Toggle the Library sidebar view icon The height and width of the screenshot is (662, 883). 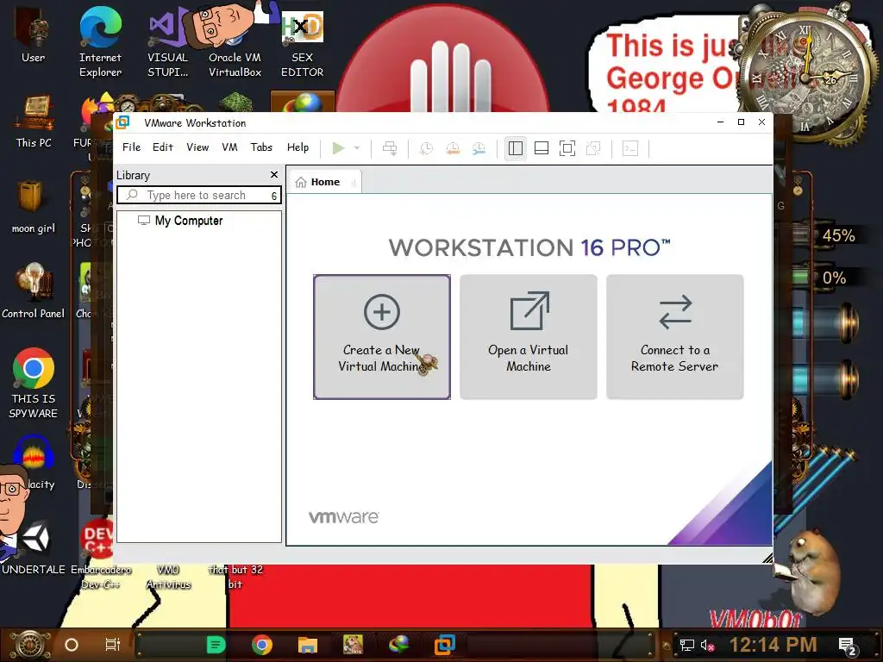click(516, 148)
